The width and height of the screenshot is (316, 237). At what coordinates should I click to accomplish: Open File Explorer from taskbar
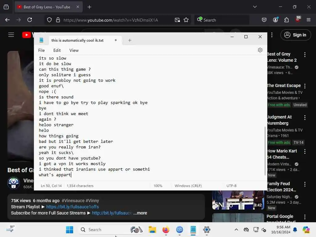pyautogui.click(x=152, y=230)
